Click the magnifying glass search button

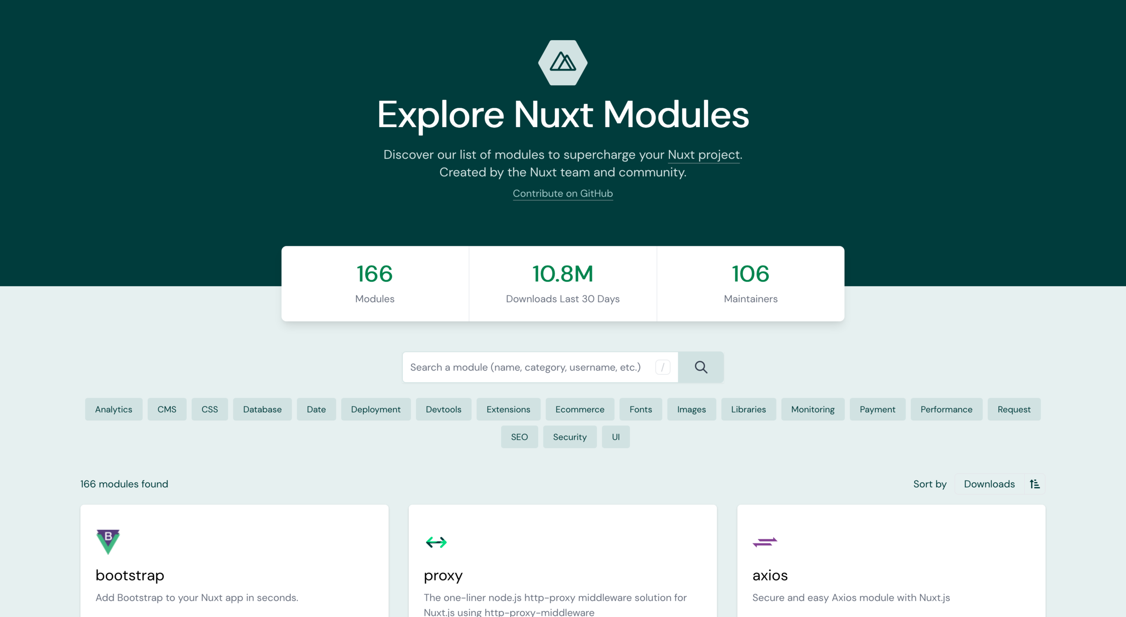pos(700,367)
